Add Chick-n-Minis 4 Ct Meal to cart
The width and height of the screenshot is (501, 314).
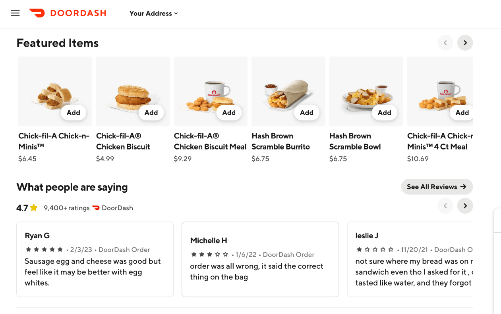coord(462,113)
